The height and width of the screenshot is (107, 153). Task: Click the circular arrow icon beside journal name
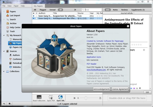tap(144, 50)
